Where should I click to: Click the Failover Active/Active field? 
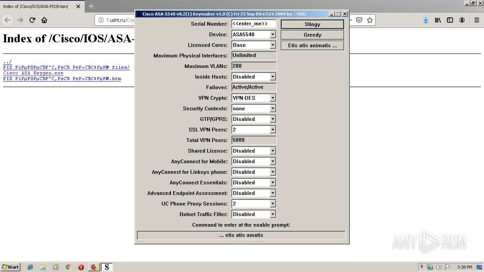(254, 87)
